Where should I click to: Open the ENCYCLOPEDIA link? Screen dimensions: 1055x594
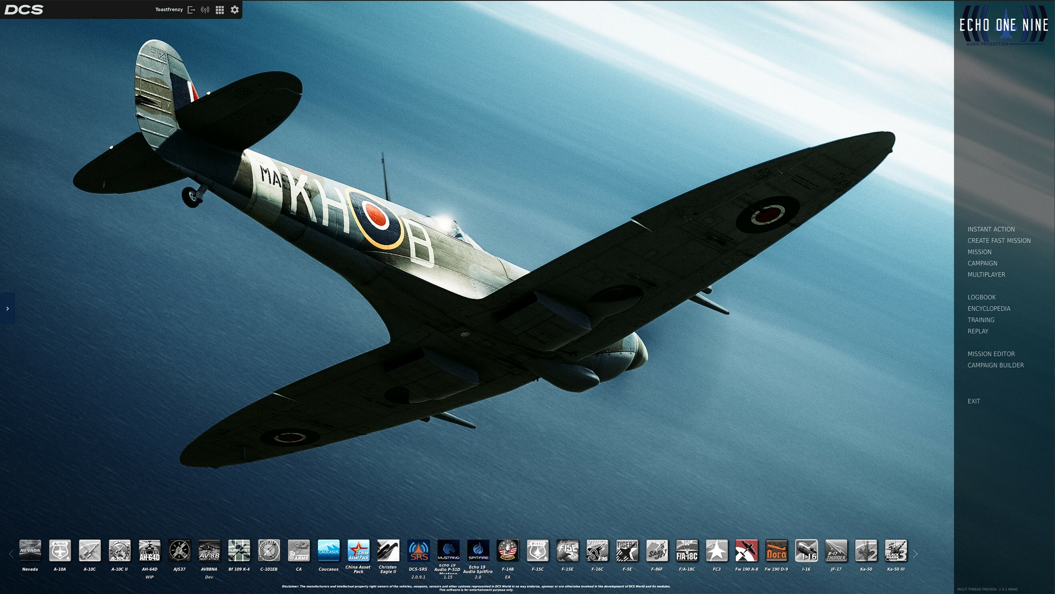coord(989,308)
